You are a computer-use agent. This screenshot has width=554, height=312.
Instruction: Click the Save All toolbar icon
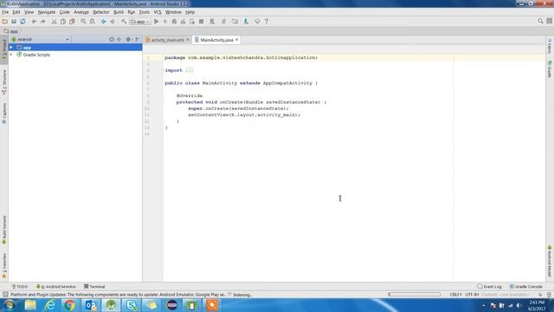14,22
